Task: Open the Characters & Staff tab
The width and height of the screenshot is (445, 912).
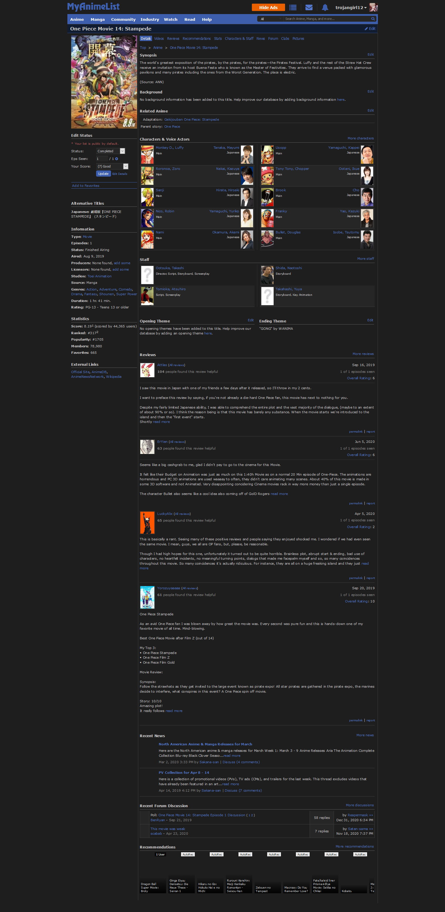Action: (x=239, y=39)
